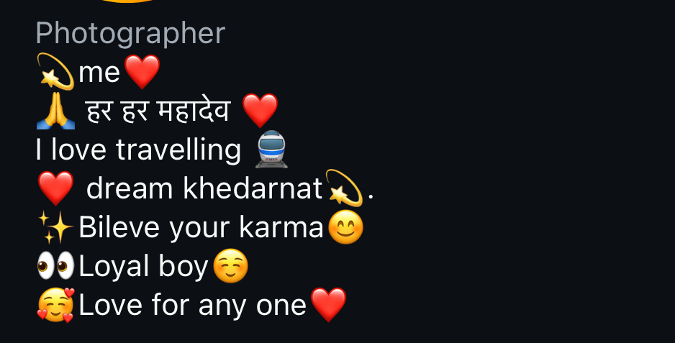Click the red heart after "any one"

[328, 305]
